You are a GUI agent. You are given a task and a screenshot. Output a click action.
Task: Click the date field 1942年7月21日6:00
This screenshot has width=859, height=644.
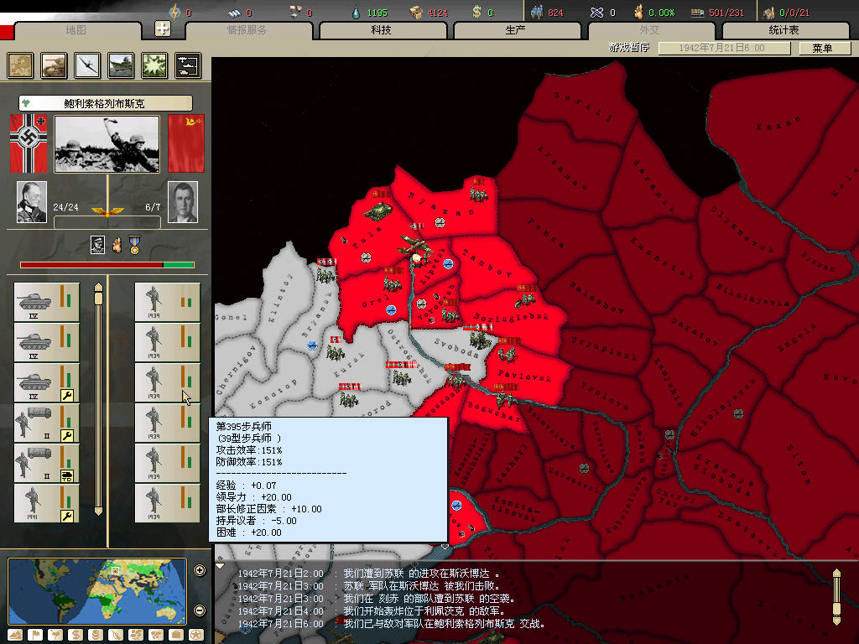[x=724, y=48]
